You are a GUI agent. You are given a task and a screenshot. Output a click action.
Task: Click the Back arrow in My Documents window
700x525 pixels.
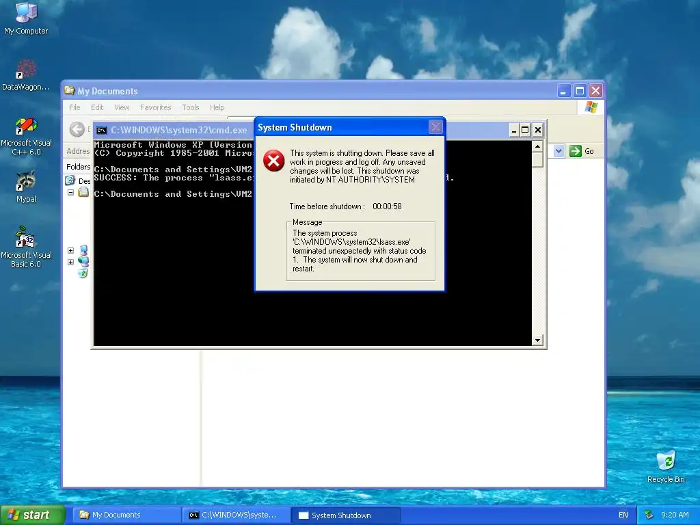point(77,129)
